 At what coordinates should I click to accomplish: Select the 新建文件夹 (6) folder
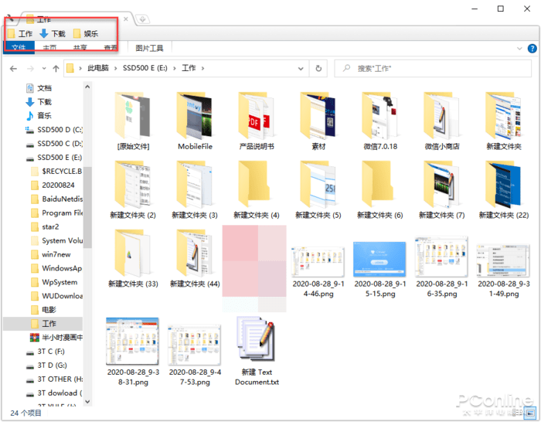(x=380, y=190)
